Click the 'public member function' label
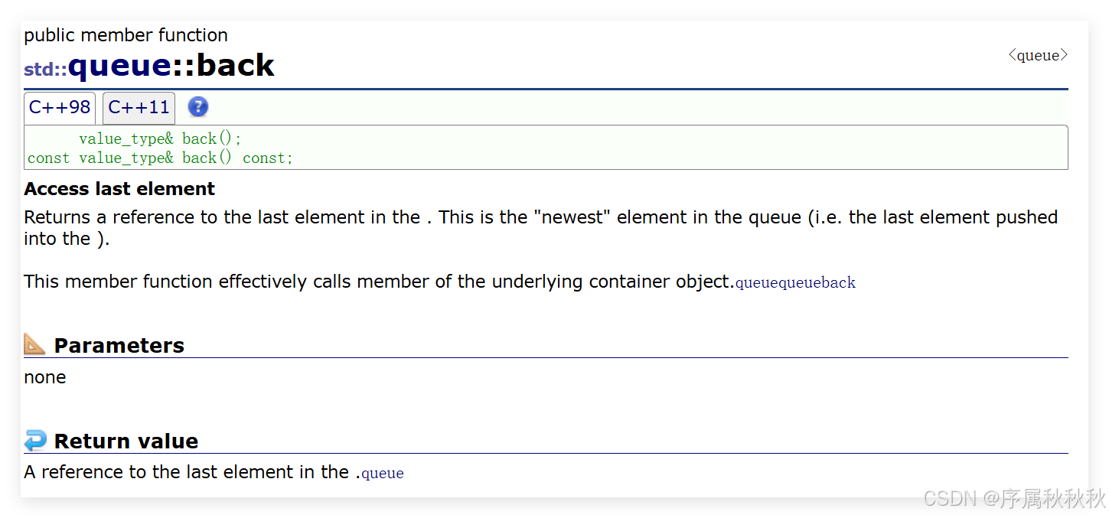 pyautogui.click(x=126, y=35)
